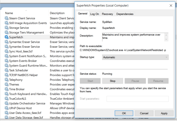Click the gear icon beside Update Orchestrator Service
This screenshot has width=177, height=121.
pos(6,103)
